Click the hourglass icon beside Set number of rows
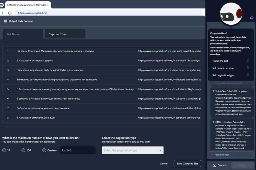This screenshot has width=256, height=170. point(248,68)
